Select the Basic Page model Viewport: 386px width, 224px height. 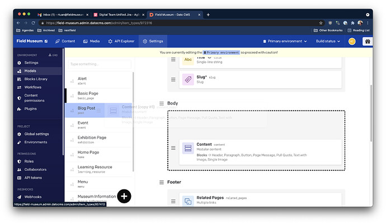[99, 96]
